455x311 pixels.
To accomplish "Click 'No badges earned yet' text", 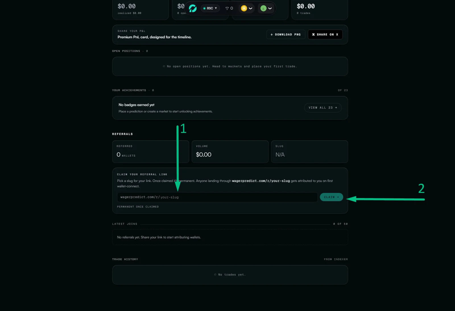I will (x=136, y=105).
